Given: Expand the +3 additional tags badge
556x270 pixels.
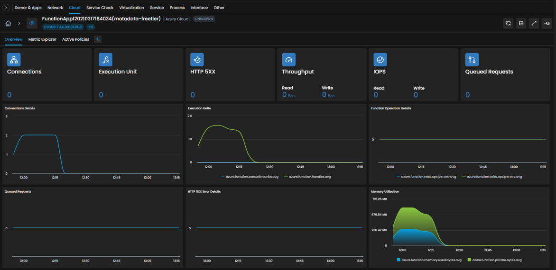Looking at the screenshot, I should coord(91,27).
